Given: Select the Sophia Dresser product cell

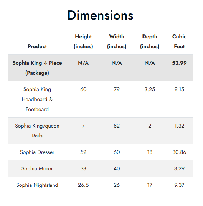Looking at the screenshot, I should [x=37, y=152].
